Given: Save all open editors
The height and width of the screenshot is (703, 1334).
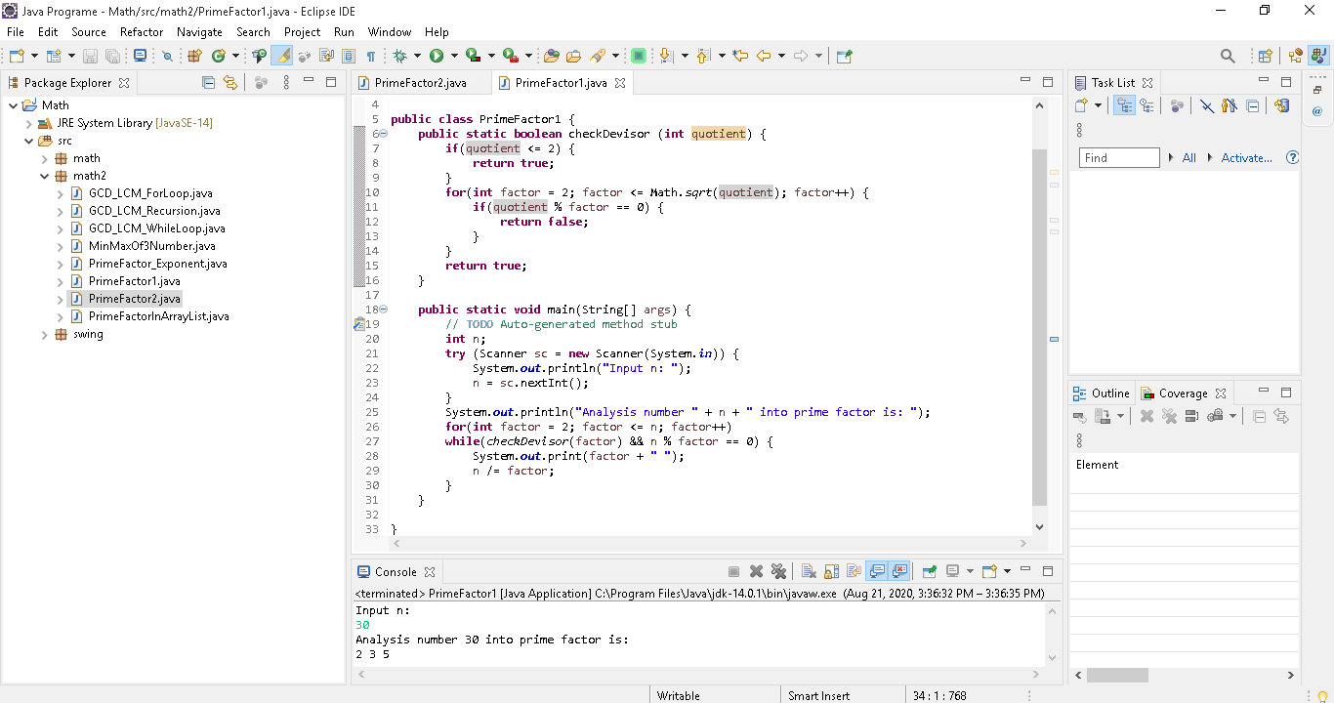Looking at the screenshot, I should [112, 56].
